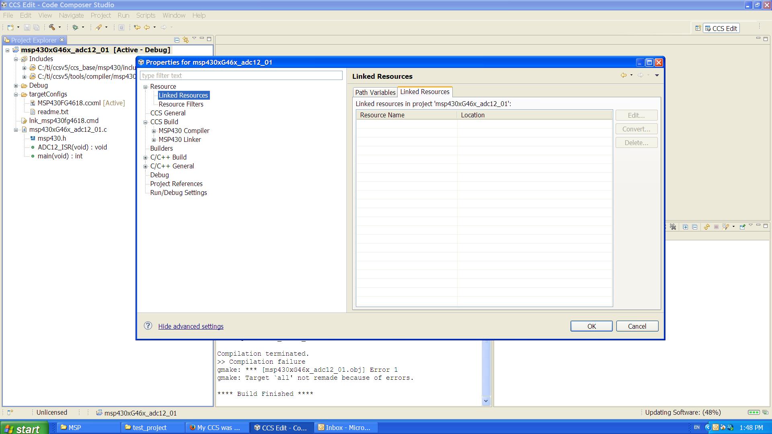
Task: Expand the MSP430 Compiler node
Action: tap(154, 131)
